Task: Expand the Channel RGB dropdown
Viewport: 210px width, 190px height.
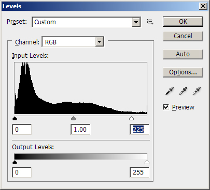Action: (99, 42)
